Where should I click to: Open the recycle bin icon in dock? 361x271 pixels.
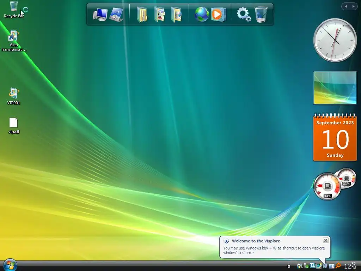click(x=261, y=14)
